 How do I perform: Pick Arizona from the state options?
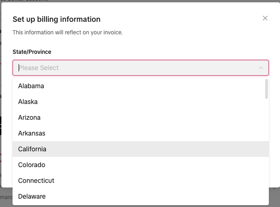point(29,117)
